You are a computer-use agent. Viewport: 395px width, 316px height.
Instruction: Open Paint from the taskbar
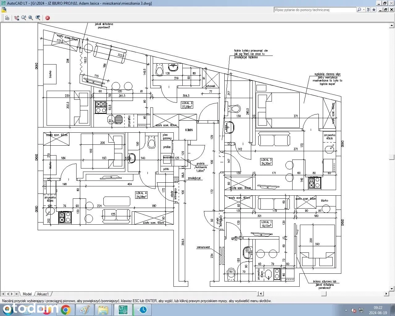[84, 310]
